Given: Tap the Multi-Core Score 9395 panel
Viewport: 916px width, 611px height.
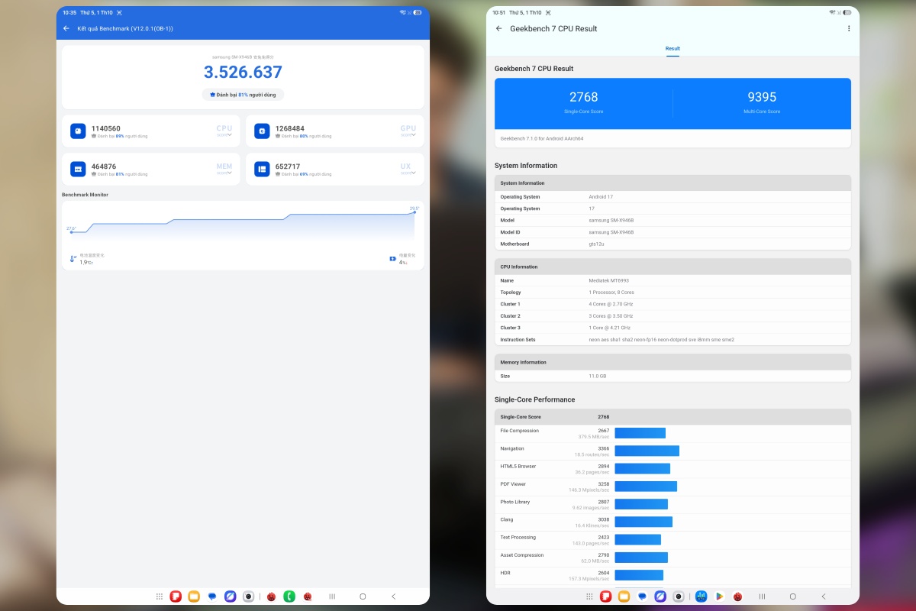Looking at the screenshot, I should pyautogui.click(x=762, y=103).
